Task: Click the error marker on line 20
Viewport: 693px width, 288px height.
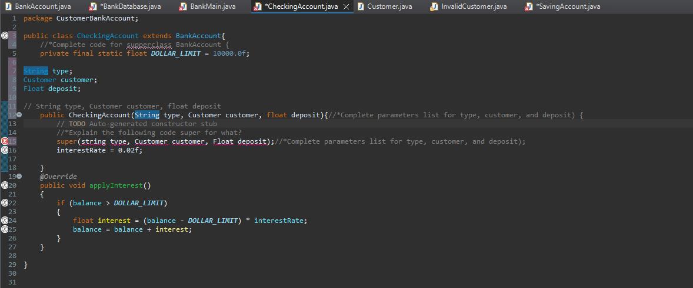Action: click(x=5, y=185)
